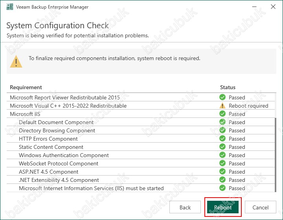Click the system verification subtitle text
Screen dimensions: 283x220
pyautogui.click(x=78, y=35)
